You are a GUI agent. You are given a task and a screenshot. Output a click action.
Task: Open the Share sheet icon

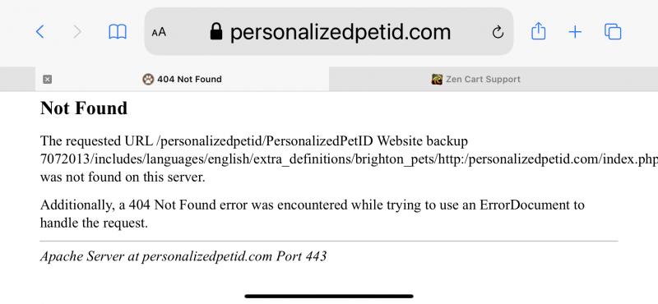coord(539,31)
